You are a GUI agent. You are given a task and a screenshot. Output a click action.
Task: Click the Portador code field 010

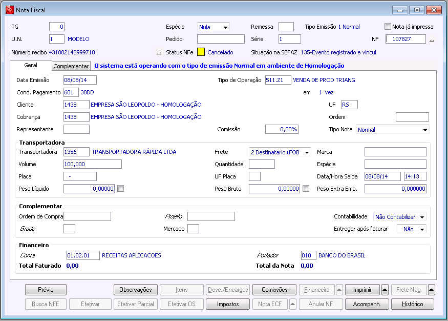click(309, 255)
